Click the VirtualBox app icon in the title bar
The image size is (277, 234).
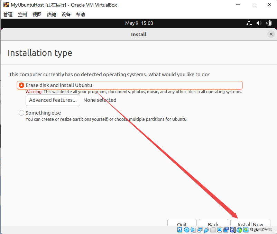(x=6, y=4)
